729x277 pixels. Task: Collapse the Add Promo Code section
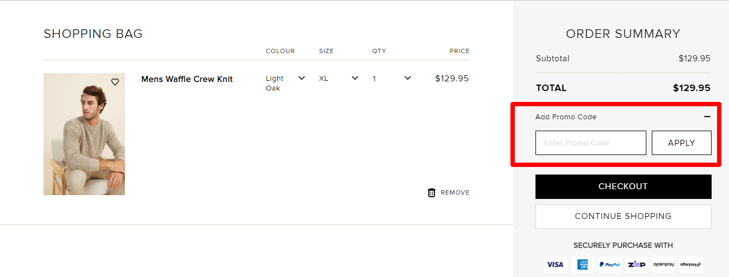707,117
